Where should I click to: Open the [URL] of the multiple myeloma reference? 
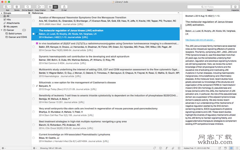click(90, 128)
